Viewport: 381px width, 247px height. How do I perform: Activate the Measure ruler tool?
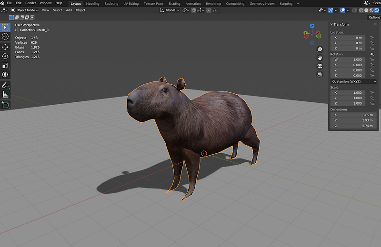5,95
